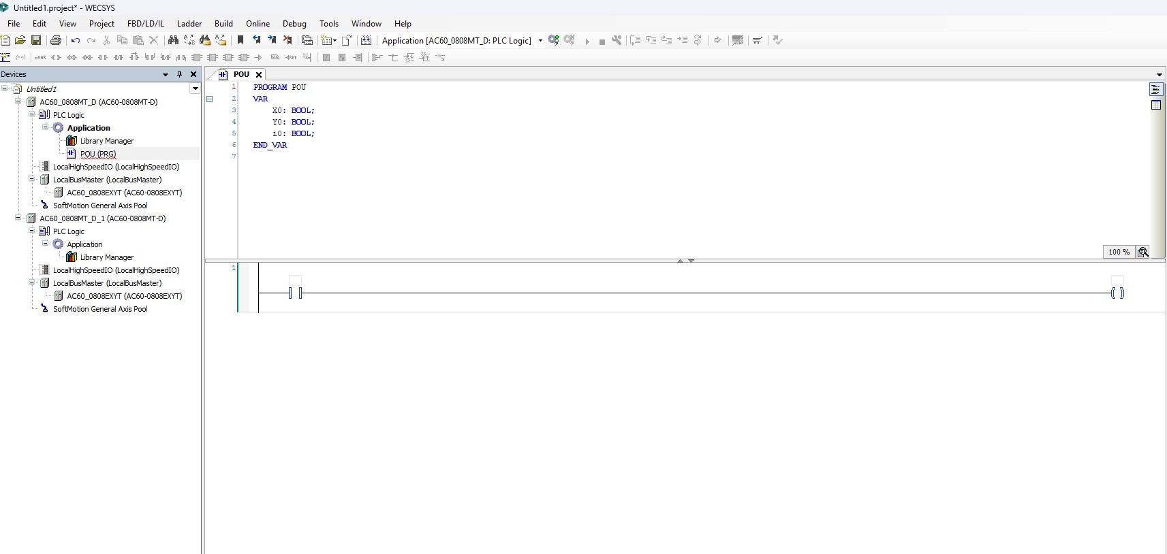Save the project using the floppy disk icon
This screenshot has height=554, width=1167.
(36, 40)
